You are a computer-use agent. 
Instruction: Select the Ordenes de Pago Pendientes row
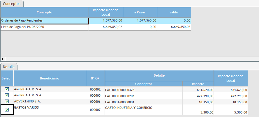point(45,21)
